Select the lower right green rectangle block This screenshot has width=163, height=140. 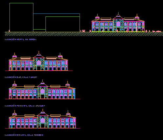coord(63,24)
